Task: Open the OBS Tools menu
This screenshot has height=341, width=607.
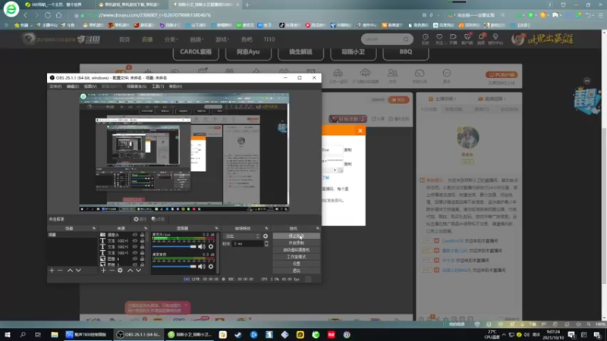Action: tap(158, 86)
